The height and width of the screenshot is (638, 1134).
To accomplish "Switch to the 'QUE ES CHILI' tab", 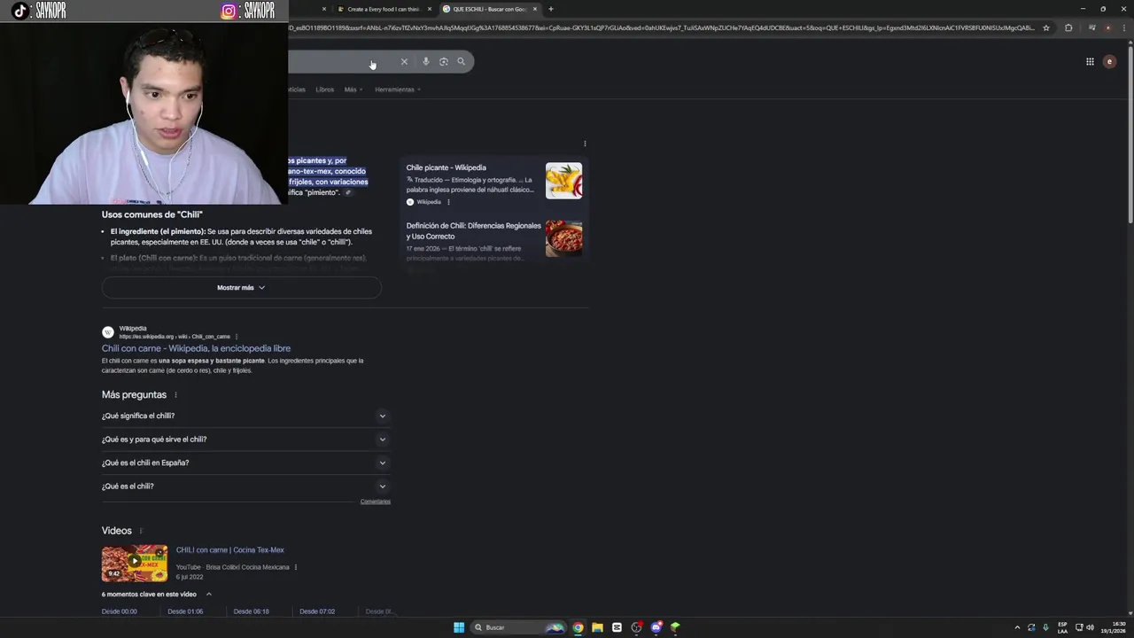I will click(488, 9).
